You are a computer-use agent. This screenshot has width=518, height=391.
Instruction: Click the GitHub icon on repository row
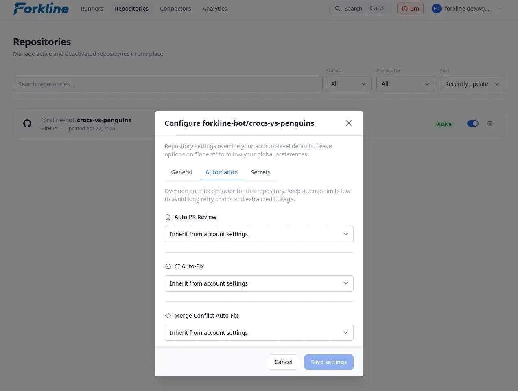click(x=27, y=123)
